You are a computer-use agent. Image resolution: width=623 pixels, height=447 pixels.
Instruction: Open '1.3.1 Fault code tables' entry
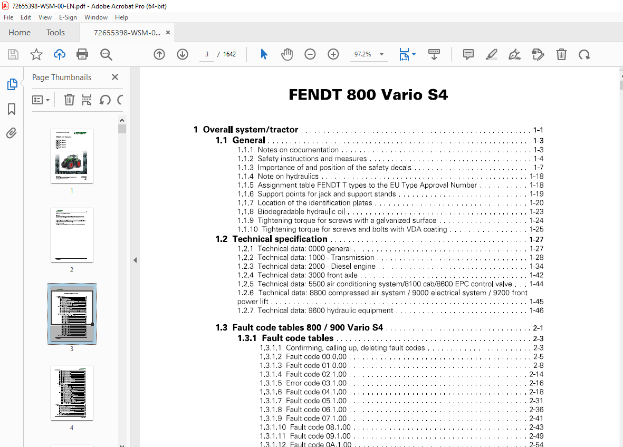(390, 338)
